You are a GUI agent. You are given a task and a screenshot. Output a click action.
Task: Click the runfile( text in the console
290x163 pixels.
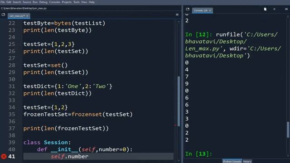click(x=229, y=34)
